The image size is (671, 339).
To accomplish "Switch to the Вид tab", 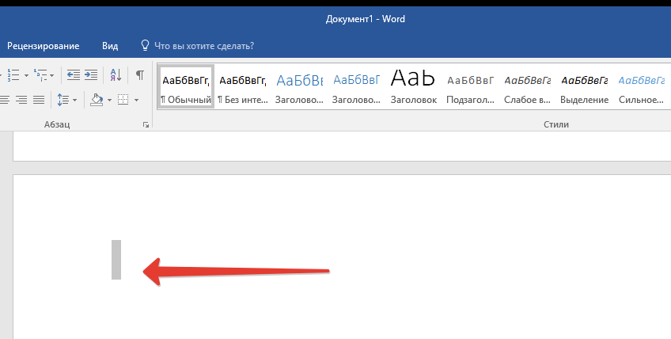I will (x=110, y=46).
